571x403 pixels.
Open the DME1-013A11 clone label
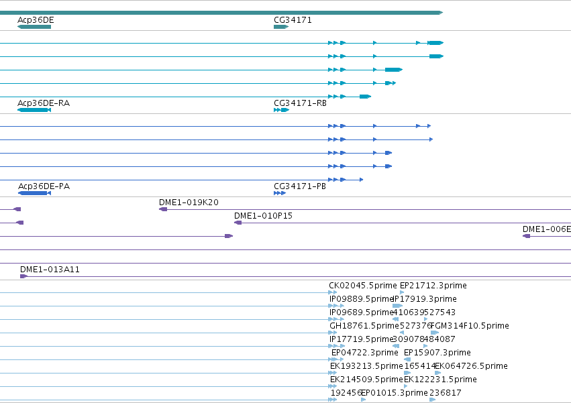pyautogui.click(x=50, y=270)
